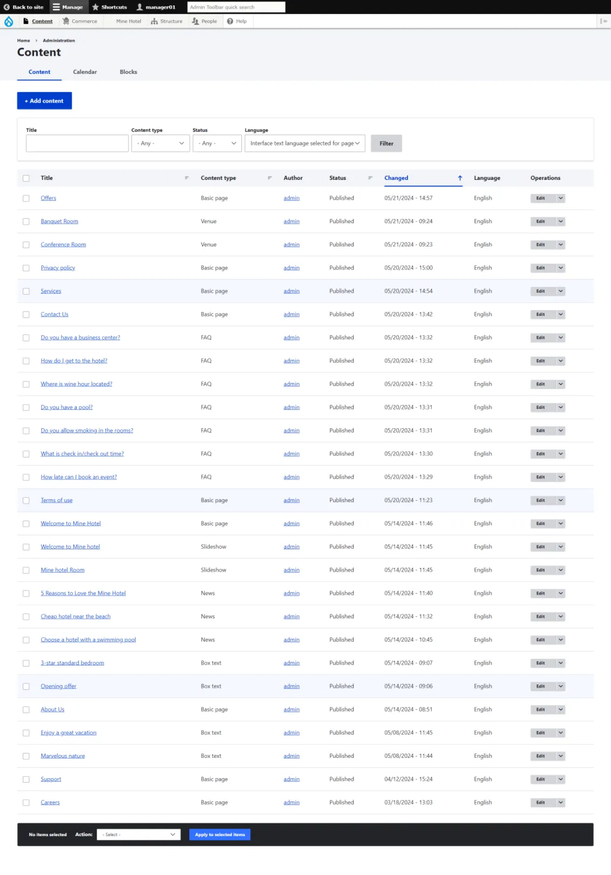Open Banquet Room content link

pyautogui.click(x=59, y=221)
